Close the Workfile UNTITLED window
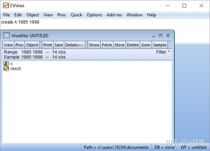Screen dimensions: 210x151 click(168, 35)
